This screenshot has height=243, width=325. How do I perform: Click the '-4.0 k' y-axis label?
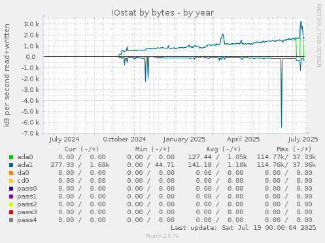[30, 100]
